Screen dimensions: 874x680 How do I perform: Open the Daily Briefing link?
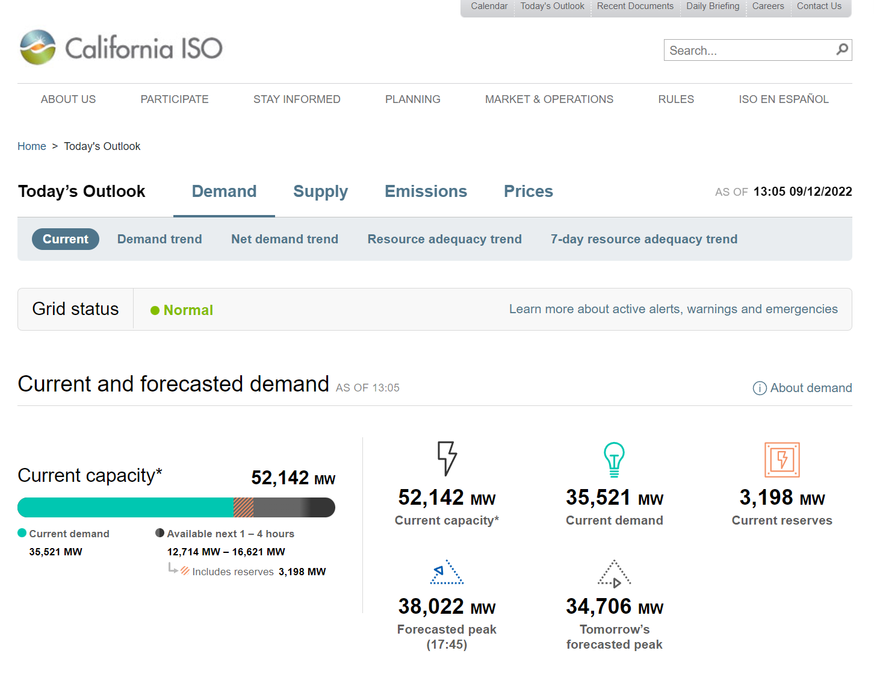click(713, 6)
